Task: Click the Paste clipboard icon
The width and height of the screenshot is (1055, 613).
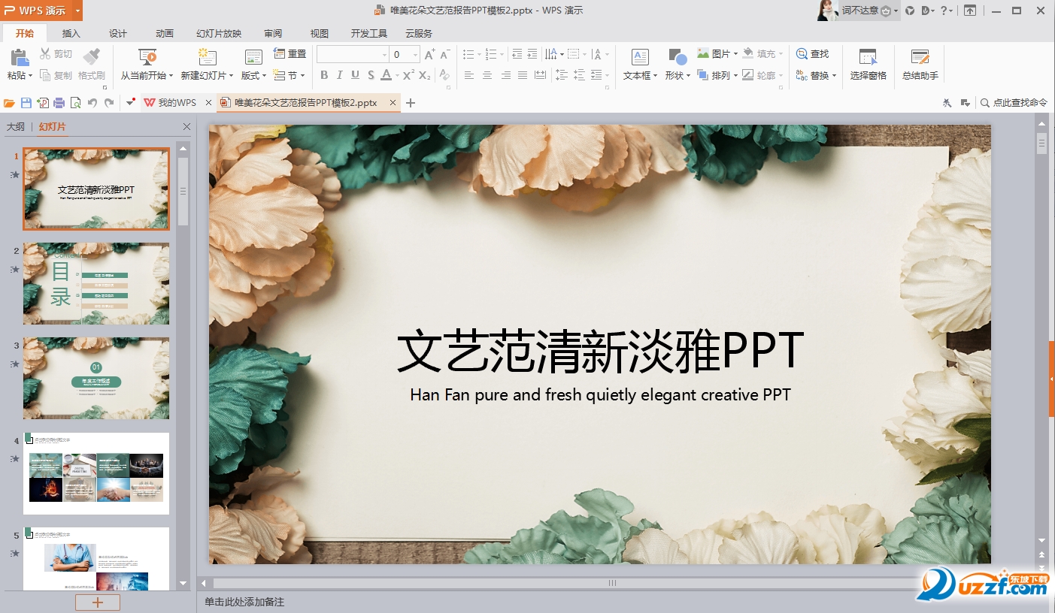Action: (20, 57)
